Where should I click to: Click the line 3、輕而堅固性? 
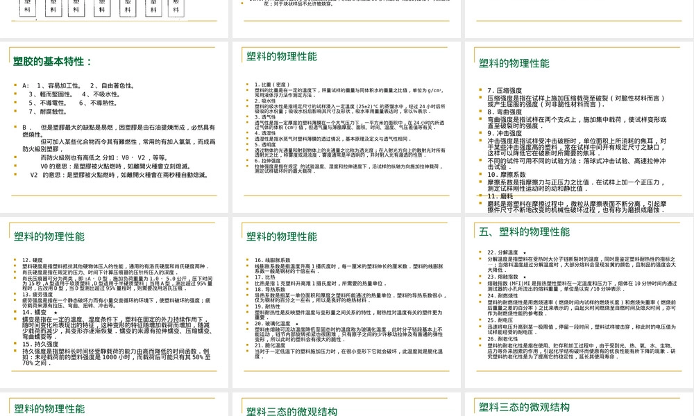51,94
